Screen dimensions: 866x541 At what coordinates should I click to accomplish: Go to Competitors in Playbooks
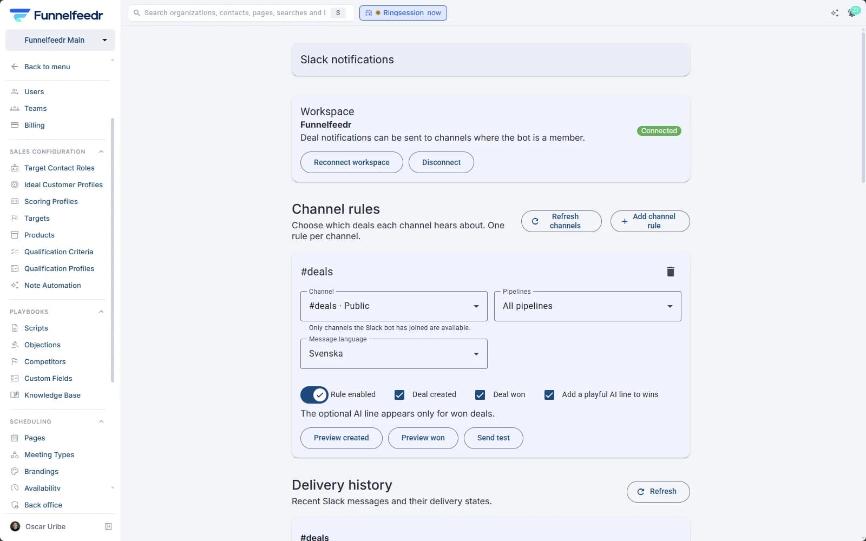45,361
